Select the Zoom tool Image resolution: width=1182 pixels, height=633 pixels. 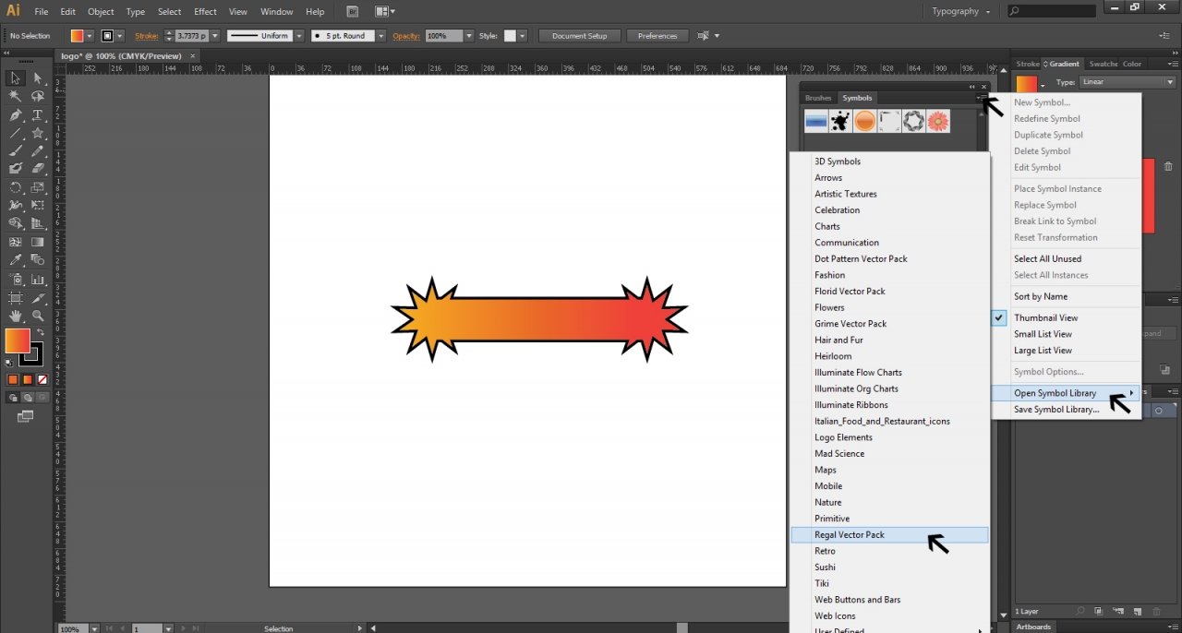click(38, 316)
